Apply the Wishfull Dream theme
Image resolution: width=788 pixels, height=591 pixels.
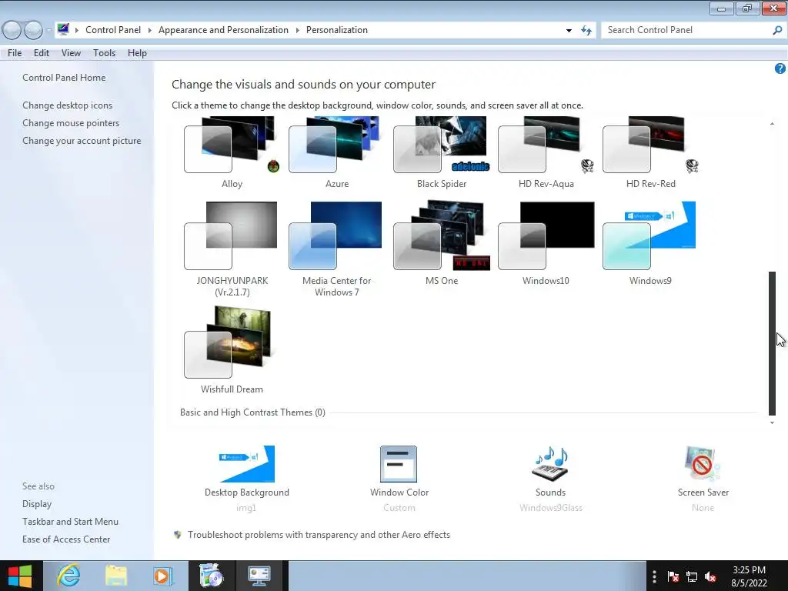[232, 350]
